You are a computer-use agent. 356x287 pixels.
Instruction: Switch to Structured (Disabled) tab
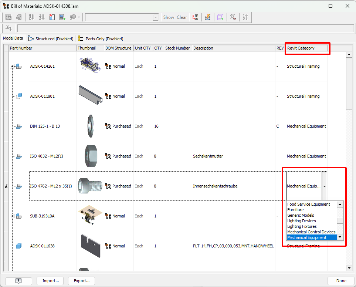click(x=51, y=38)
